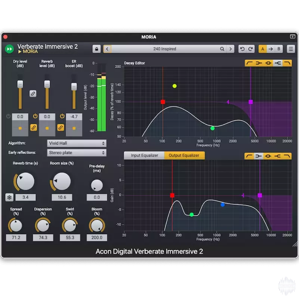
Task: Open the 240 Inspired preset selector
Action: pyautogui.click(x=165, y=49)
